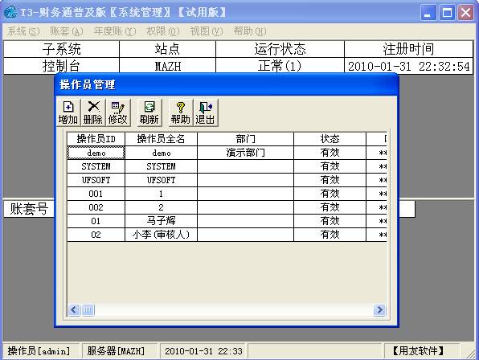Click the registration time 2010-01-31 22:32:54

(409, 66)
